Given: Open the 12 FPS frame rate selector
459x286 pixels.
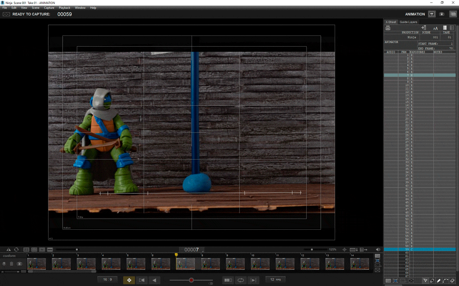Looking at the screenshot, I should coord(275,280).
